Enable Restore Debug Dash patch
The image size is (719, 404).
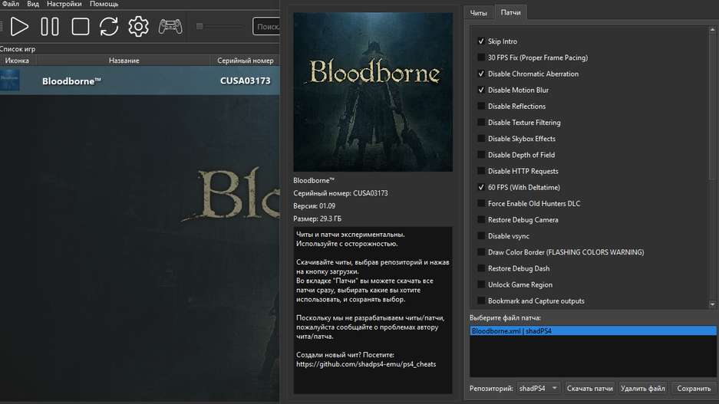point(481,268)
